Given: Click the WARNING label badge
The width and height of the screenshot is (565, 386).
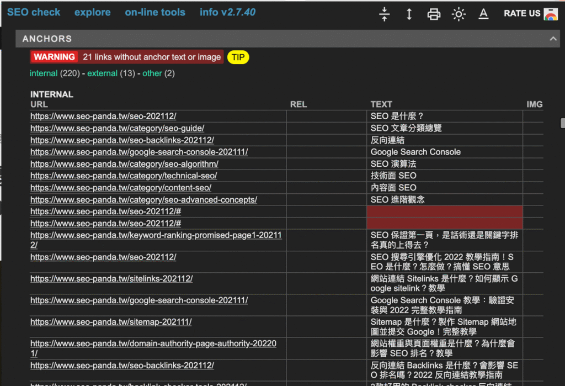Looking at the screenshot, I should 54,57.
